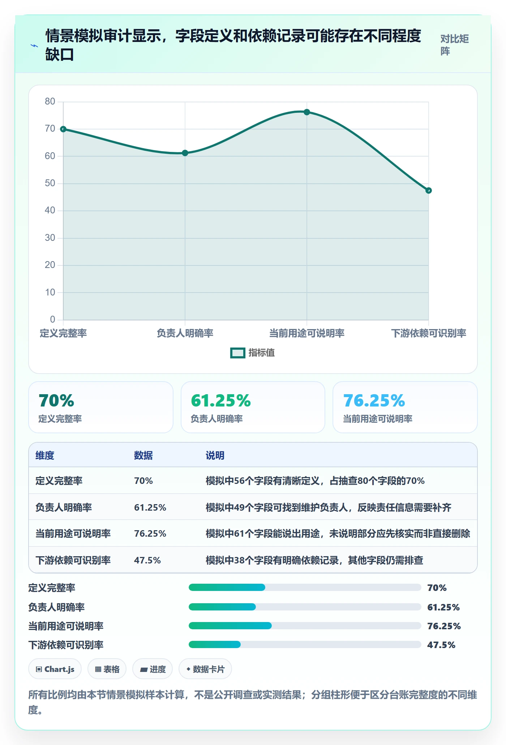Image resolution: width=506 pixels, height=745 pixels.
Task: Click the 61.25% cell in the table
Action: 150,507
